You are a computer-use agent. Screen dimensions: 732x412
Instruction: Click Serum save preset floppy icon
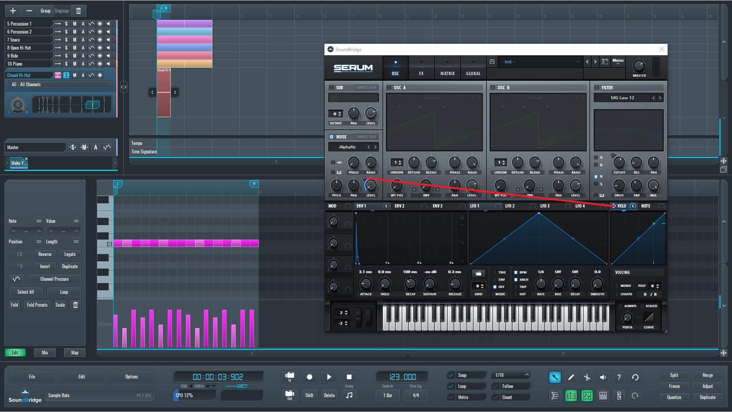[492, 61]
